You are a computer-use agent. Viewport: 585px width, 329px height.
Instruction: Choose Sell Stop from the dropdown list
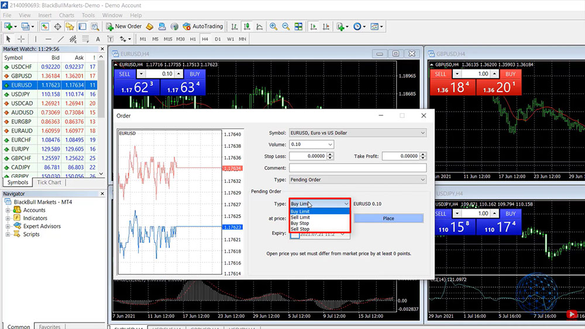tap(300, 229)
